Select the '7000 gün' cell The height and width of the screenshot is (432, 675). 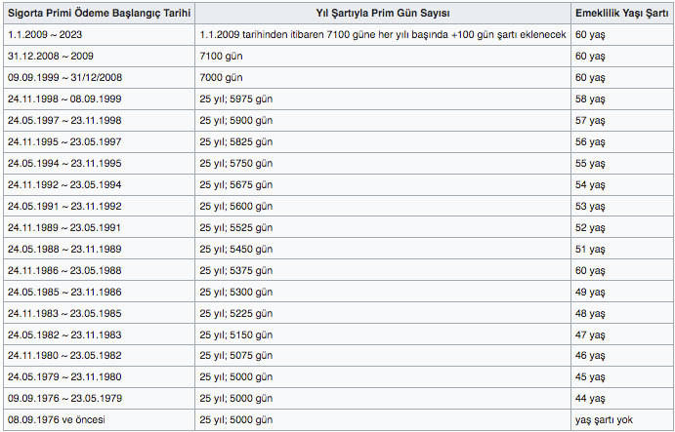click(x=383, y=77)
